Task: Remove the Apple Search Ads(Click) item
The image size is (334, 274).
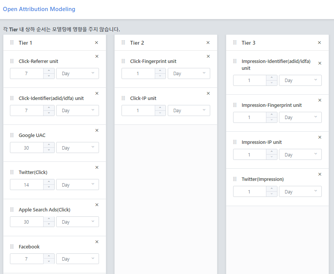Action: coord(97,205)
